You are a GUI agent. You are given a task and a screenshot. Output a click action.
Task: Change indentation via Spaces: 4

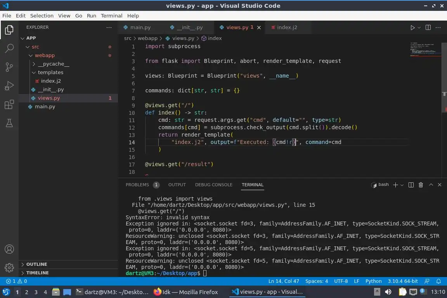pyautogui.click(x=317, y=281)
